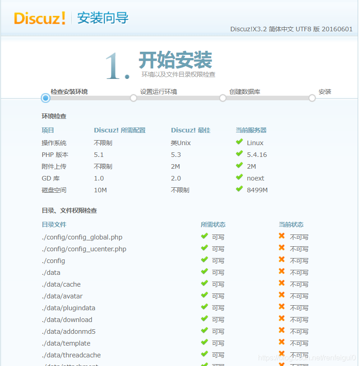The height and width of the screenshot is (366, 360).
Task: Select the 检查安装环境 step marker
Action: pyautogui.click(x=45, y=98)
